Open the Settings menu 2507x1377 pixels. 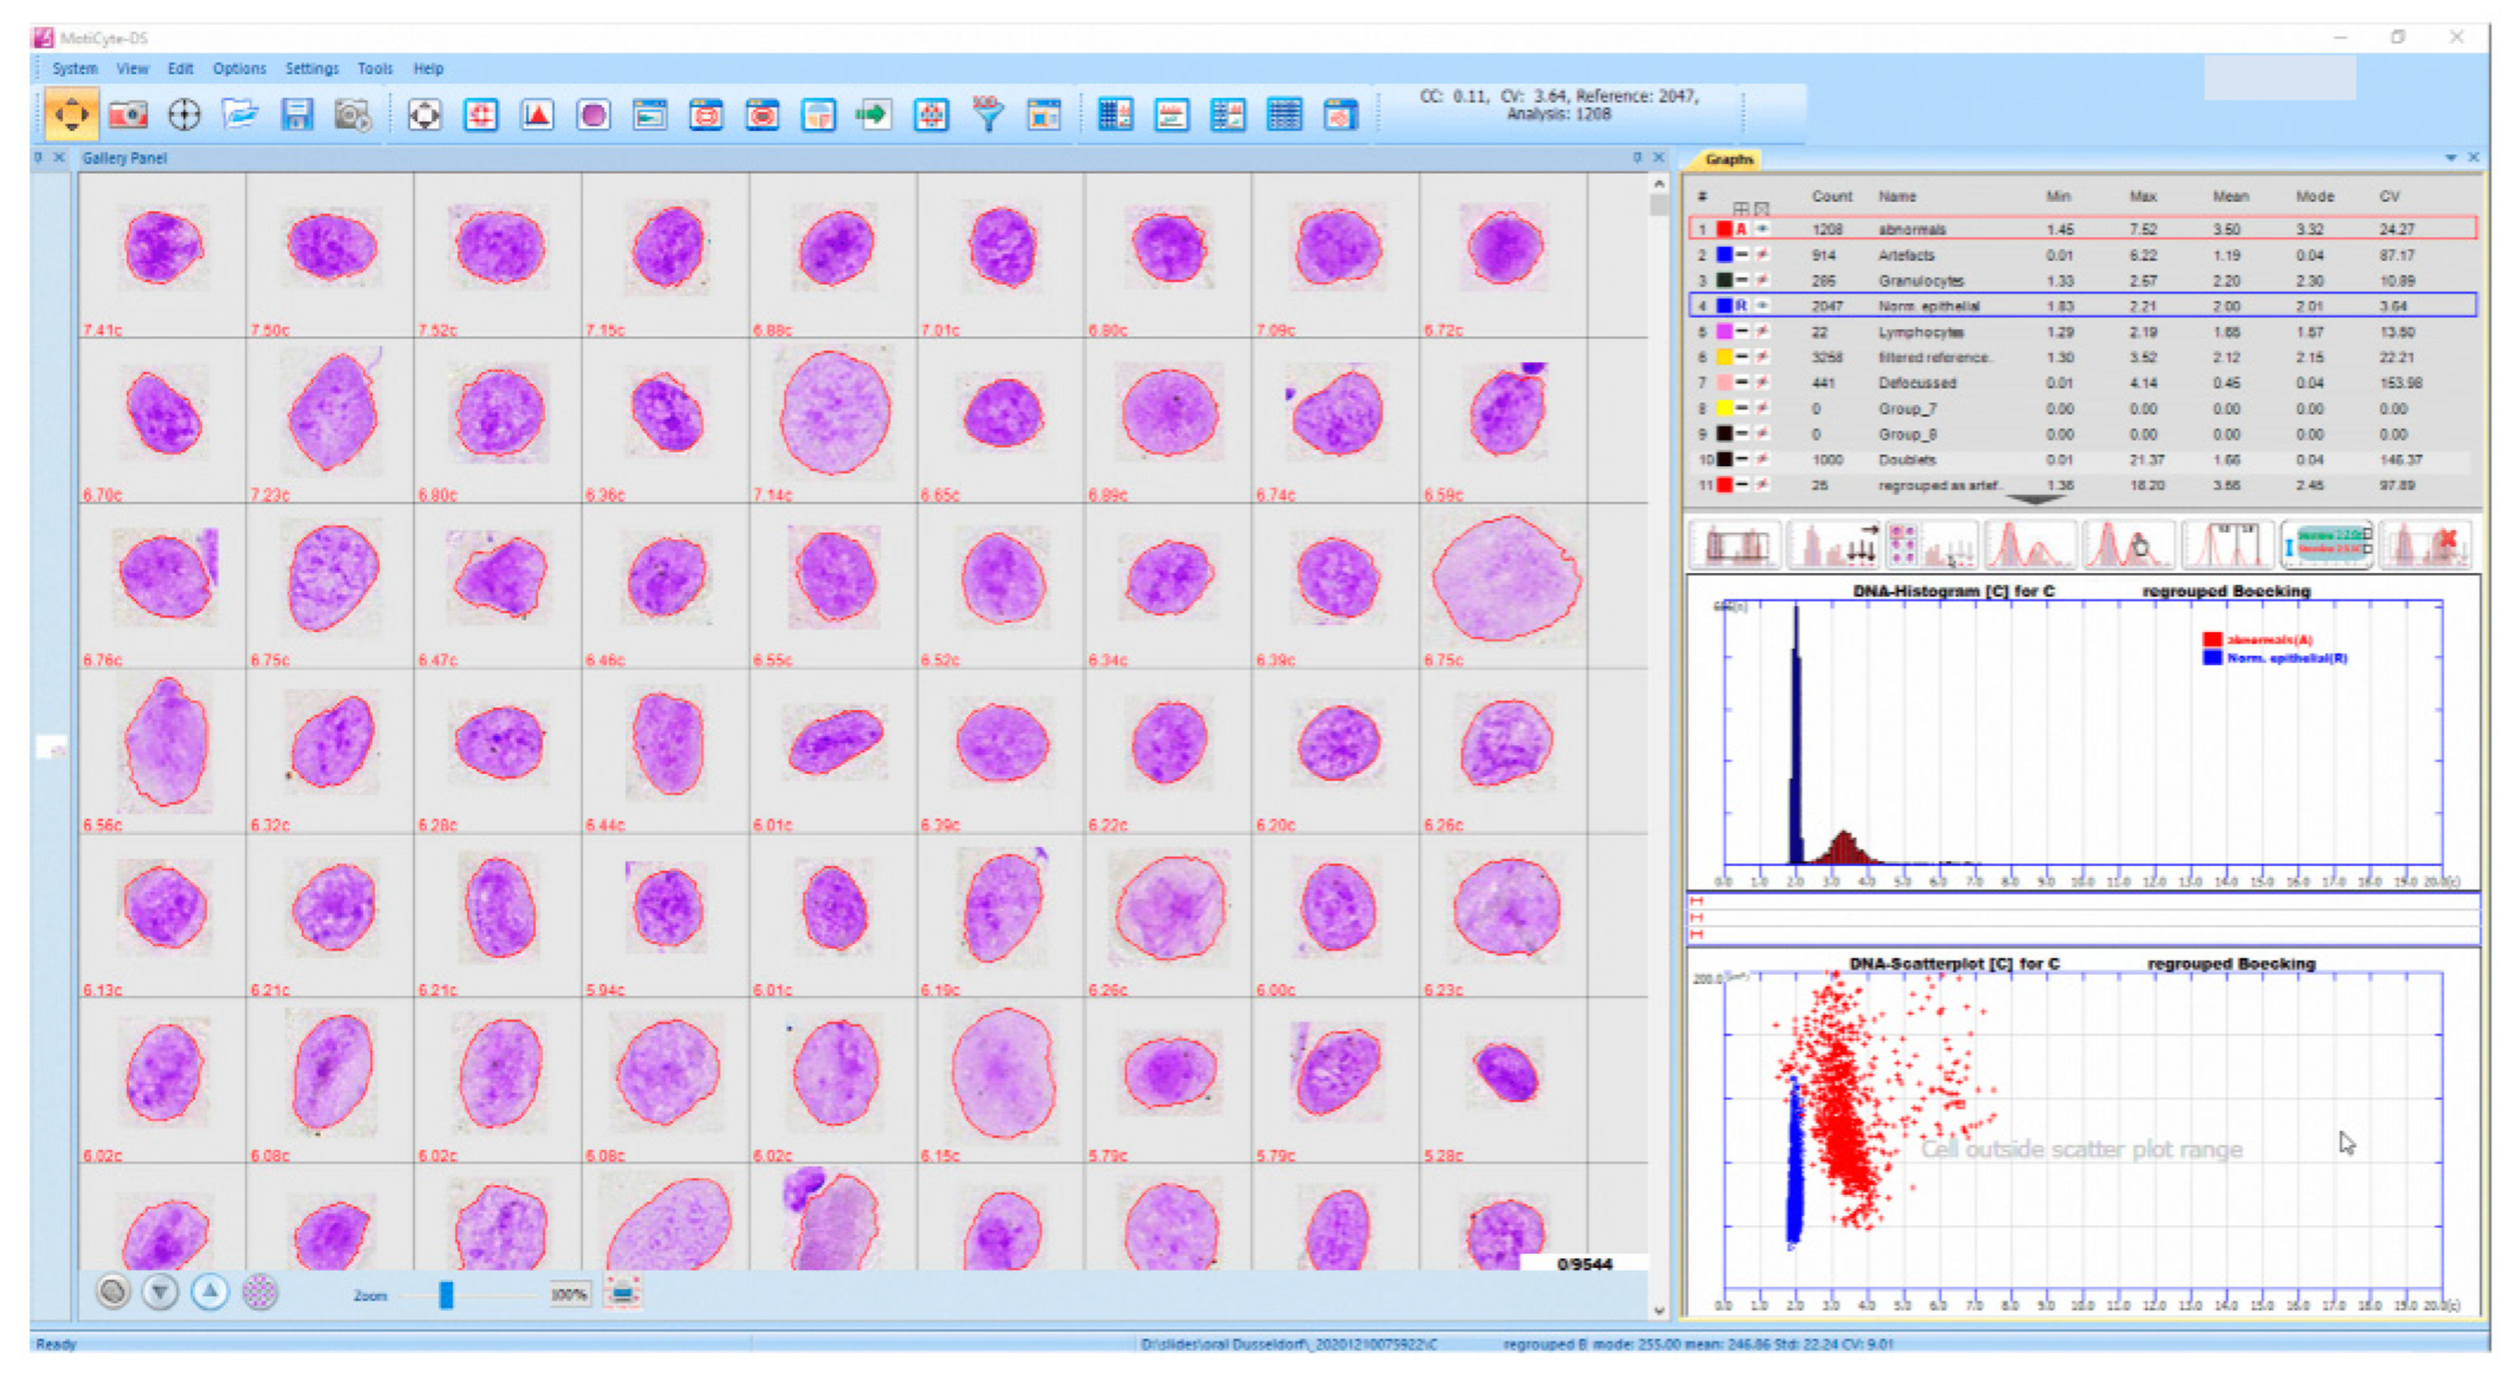coord(311,68)
